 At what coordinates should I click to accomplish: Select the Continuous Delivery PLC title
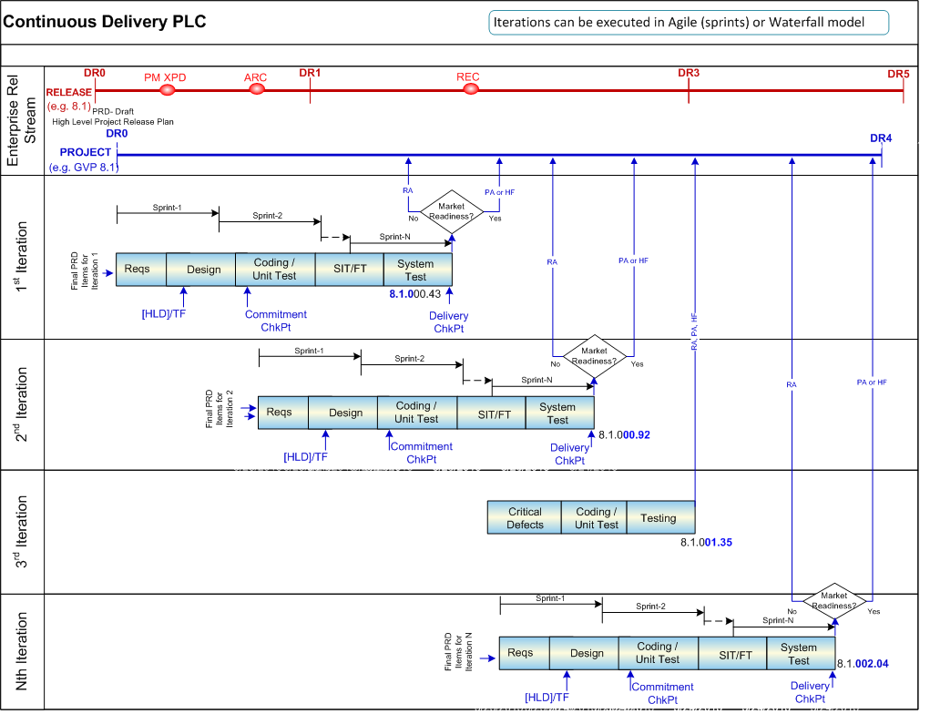[x=105, y=23]
